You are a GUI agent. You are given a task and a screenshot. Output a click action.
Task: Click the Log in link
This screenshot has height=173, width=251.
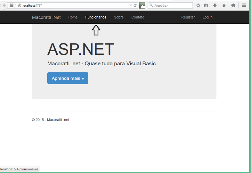(x=207, y=17)
